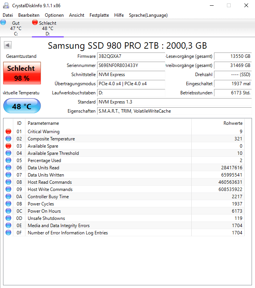Viewport: 255px width, 288px height.
Task: Click the ID column header
Action: pyautogui.click(x=19, y=123)
